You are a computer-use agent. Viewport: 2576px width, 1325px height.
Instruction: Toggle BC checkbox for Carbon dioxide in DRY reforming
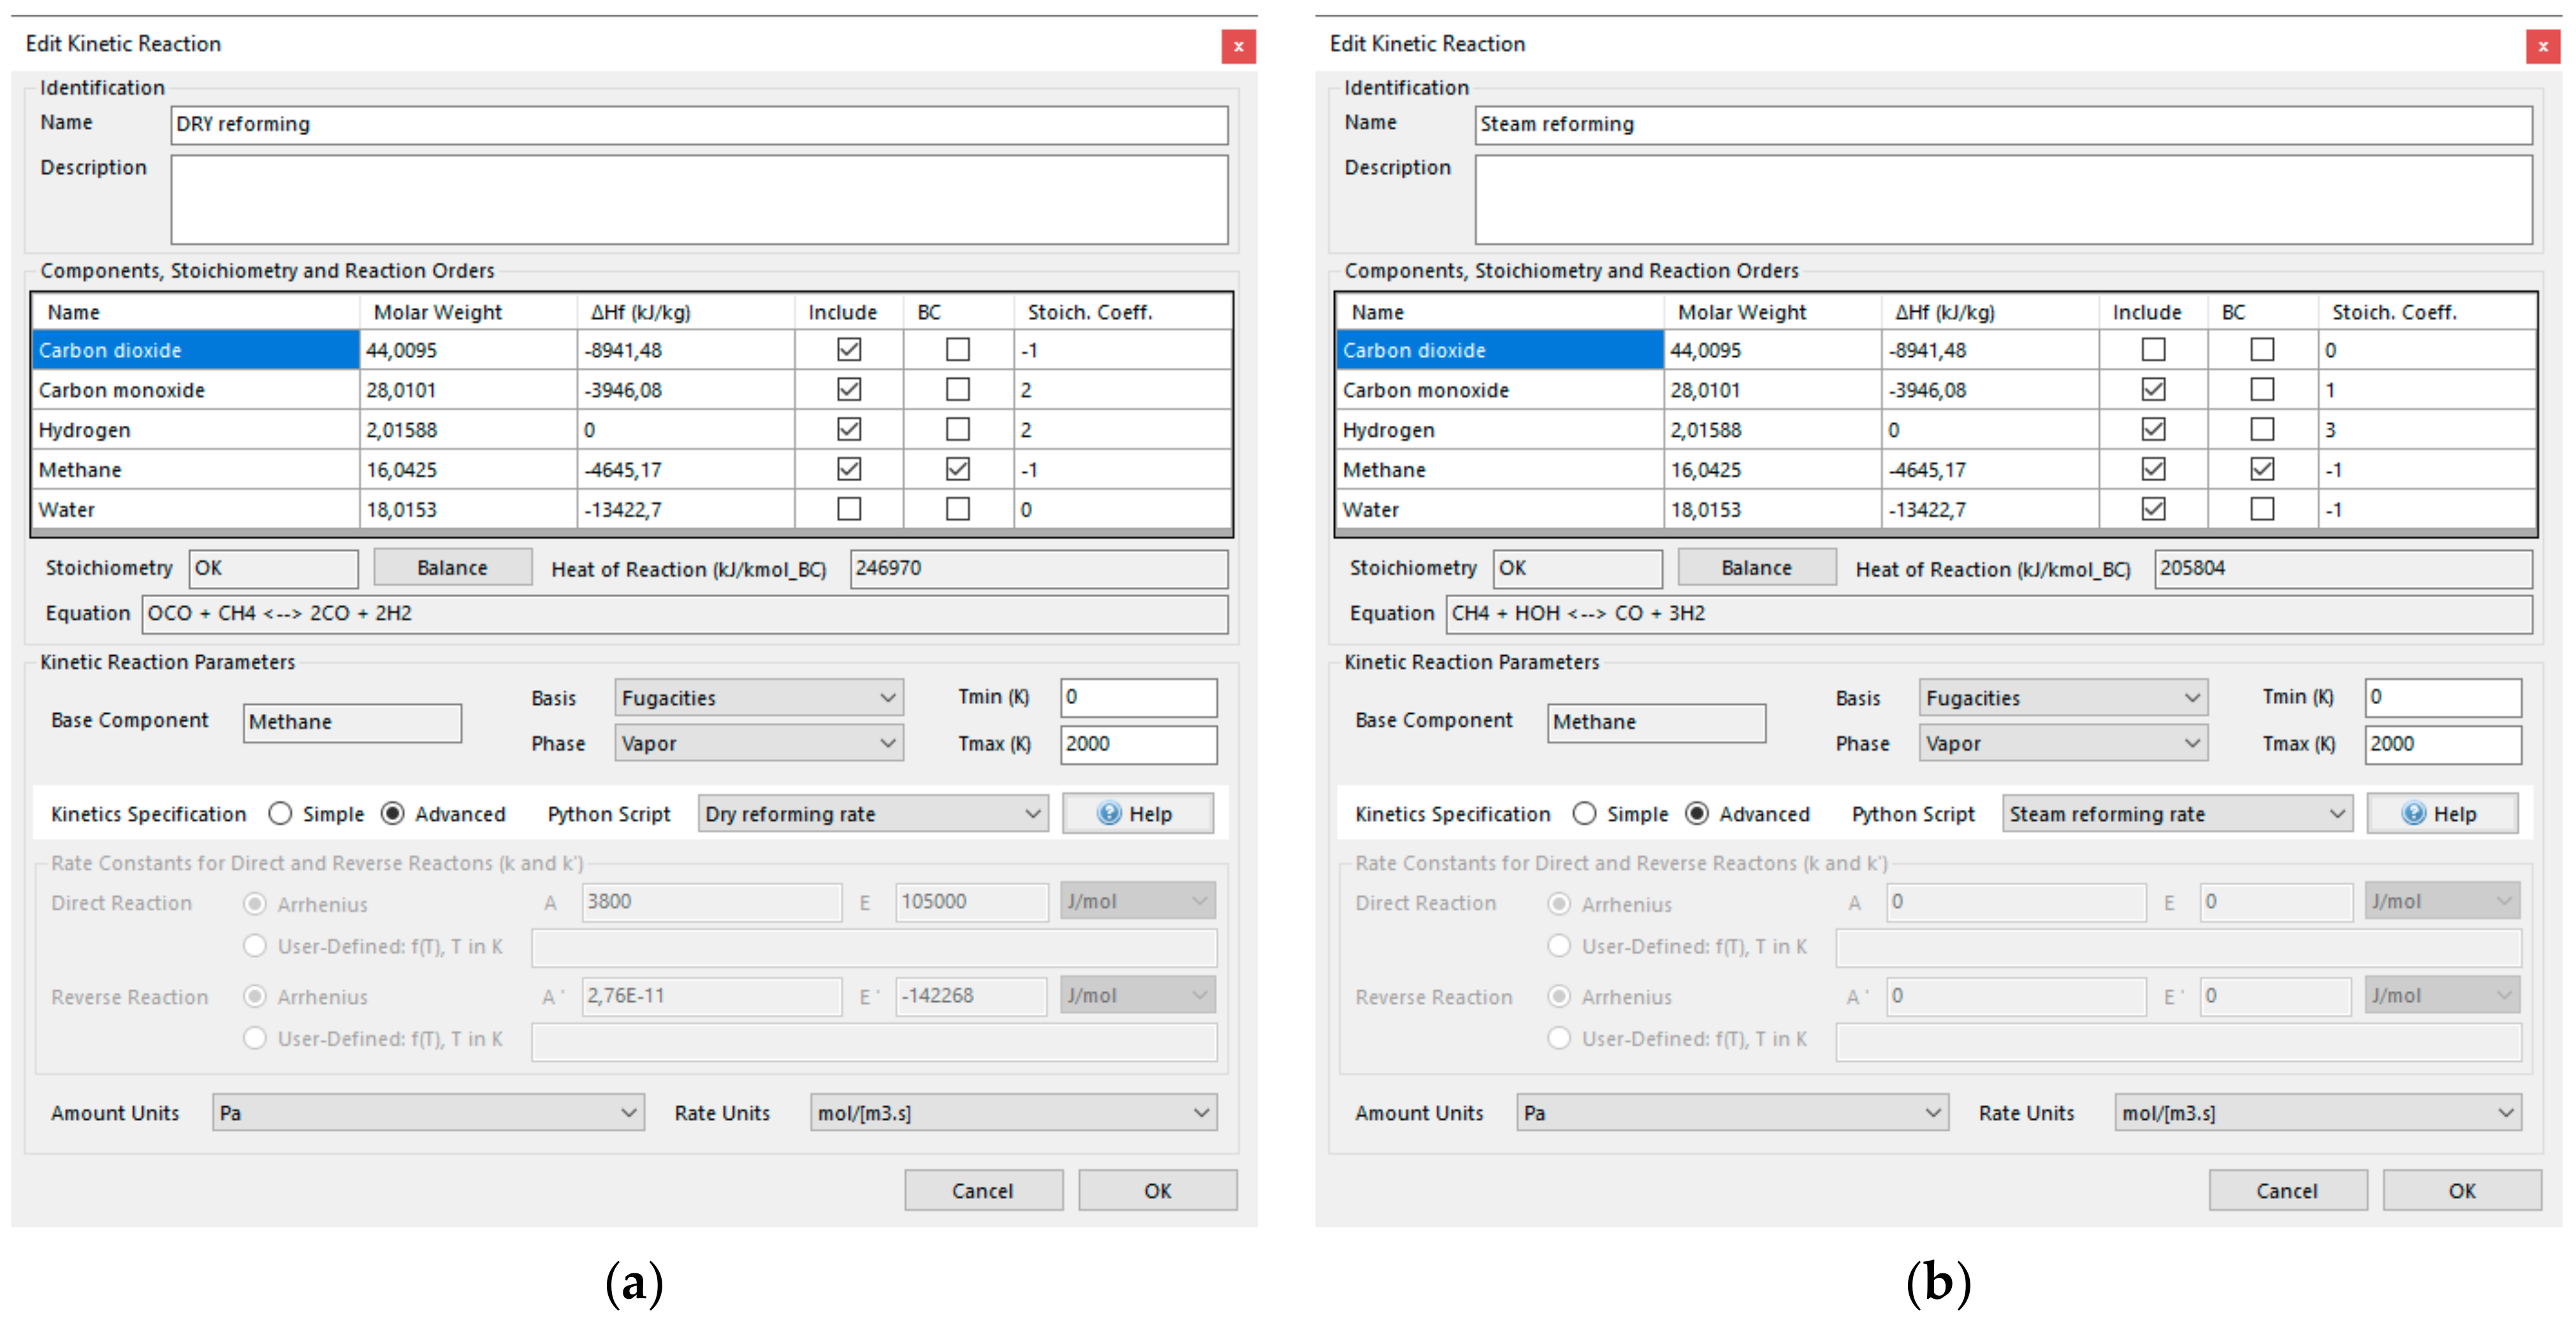[957, 349]
